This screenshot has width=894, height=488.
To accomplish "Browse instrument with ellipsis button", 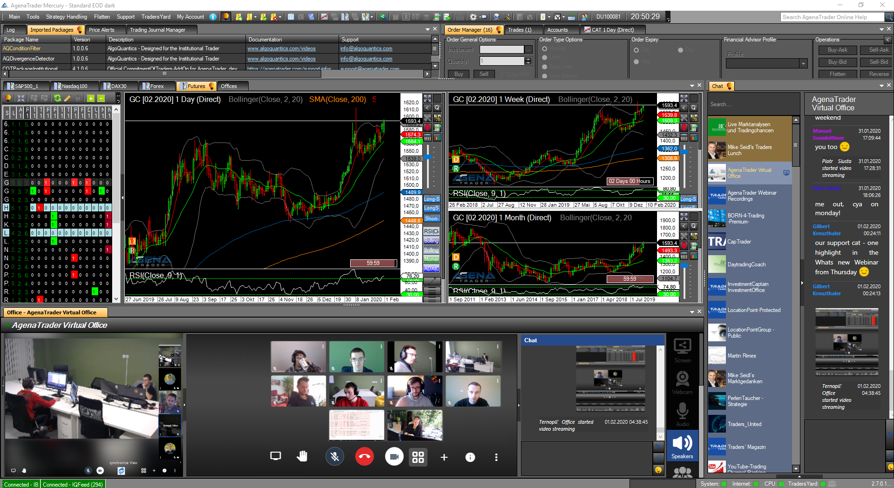I will tap(528, 49).
